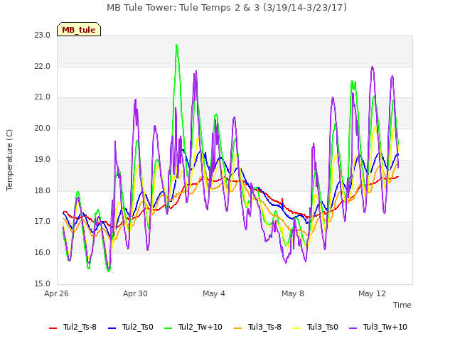Click the red Tul2_Ts-8 legend swatch

[x=53, y=328]
